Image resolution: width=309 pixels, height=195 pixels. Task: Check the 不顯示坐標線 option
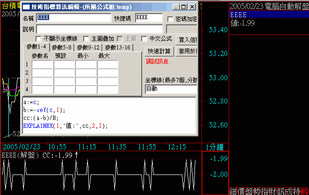pyautogui.click(x=39, y=39)
